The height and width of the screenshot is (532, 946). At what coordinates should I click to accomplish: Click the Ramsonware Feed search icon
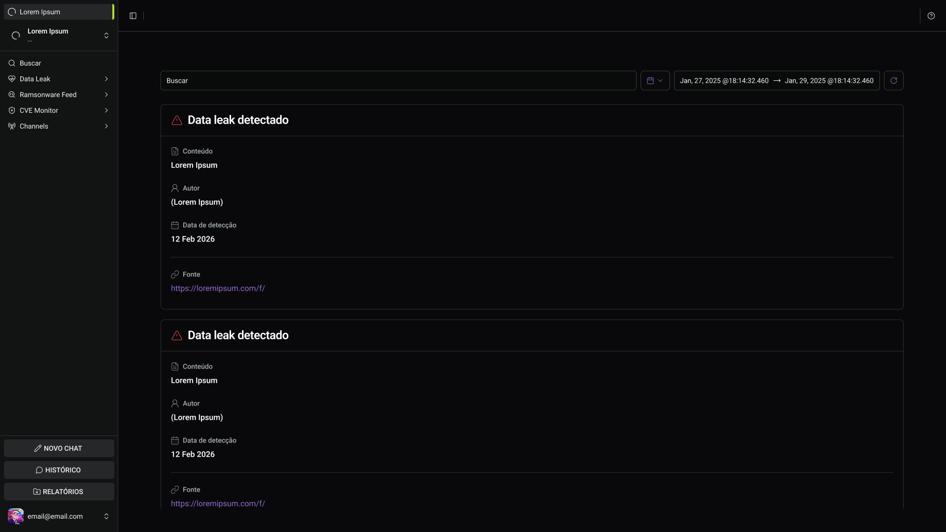pos(12,95)
